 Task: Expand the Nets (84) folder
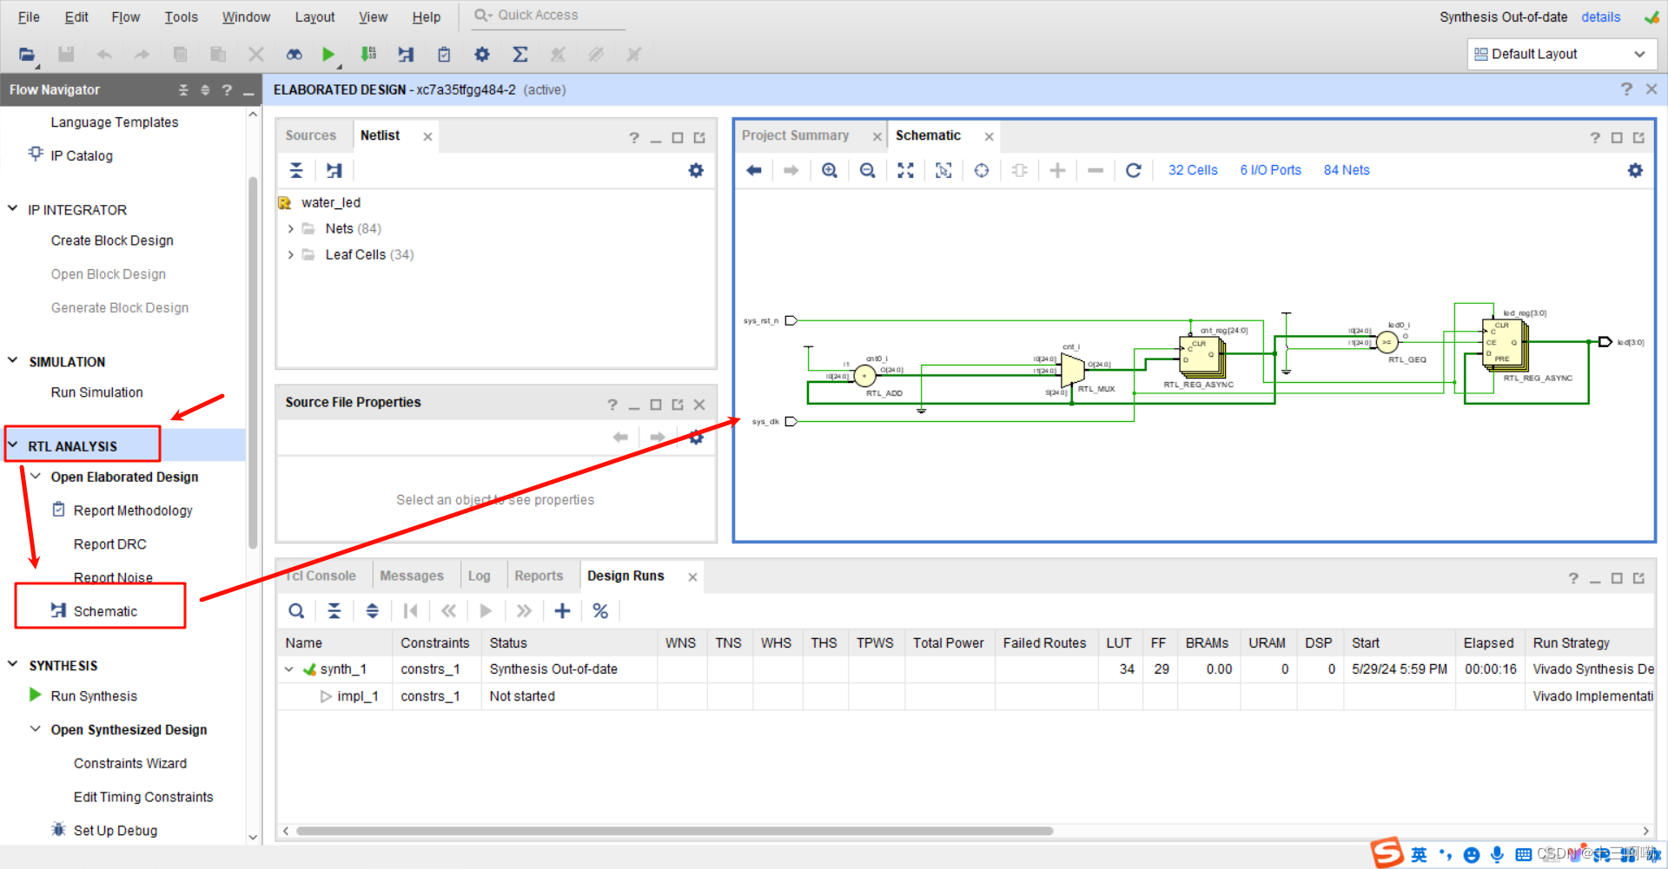[290, 229]
